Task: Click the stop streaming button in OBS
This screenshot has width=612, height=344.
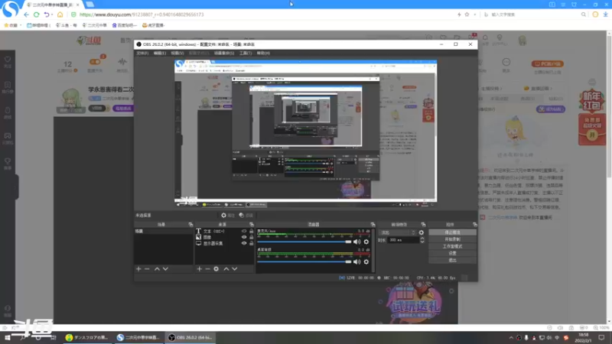Action: [452, 232]
